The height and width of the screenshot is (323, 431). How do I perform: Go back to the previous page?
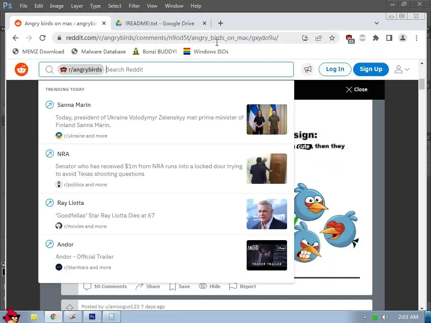[x=16, y=38]
